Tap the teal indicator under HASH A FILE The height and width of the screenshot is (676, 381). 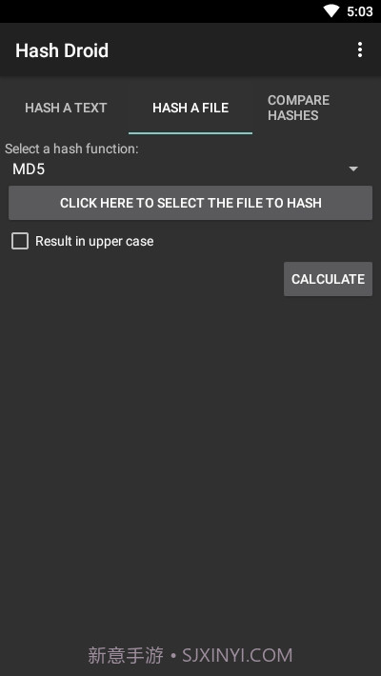[190, 133]
